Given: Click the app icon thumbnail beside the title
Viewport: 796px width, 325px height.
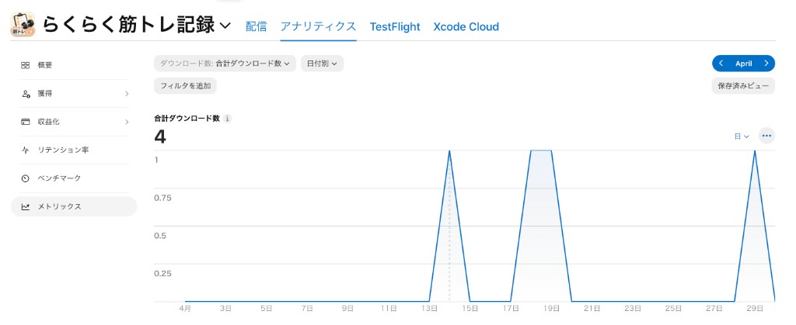Looking at the screenshot, I should 23,25.
